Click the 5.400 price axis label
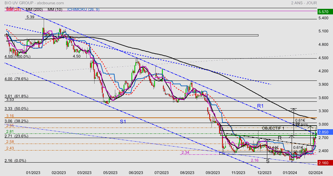Viewport: 333px width, 176px height. (x=323, y=18)
